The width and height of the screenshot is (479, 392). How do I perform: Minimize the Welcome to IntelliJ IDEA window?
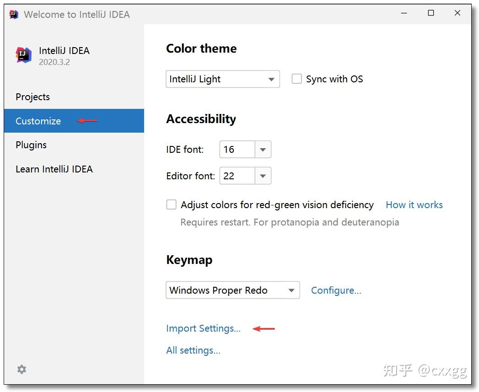[404, 13]
